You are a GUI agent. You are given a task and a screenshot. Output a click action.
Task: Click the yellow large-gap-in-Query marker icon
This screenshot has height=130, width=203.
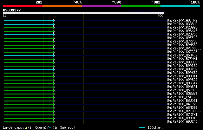26,128
